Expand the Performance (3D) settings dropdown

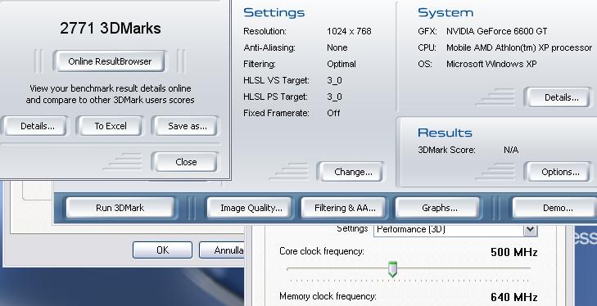530,230
